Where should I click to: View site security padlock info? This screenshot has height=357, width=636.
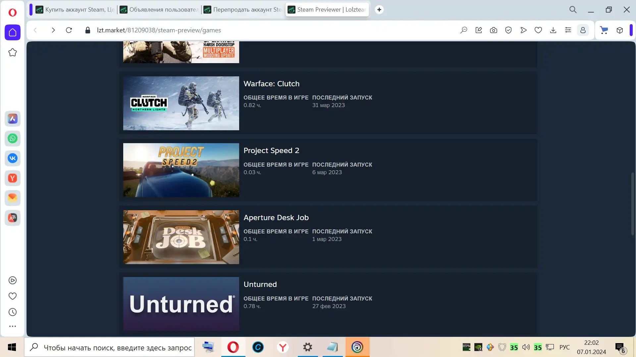tap(88, 30)
